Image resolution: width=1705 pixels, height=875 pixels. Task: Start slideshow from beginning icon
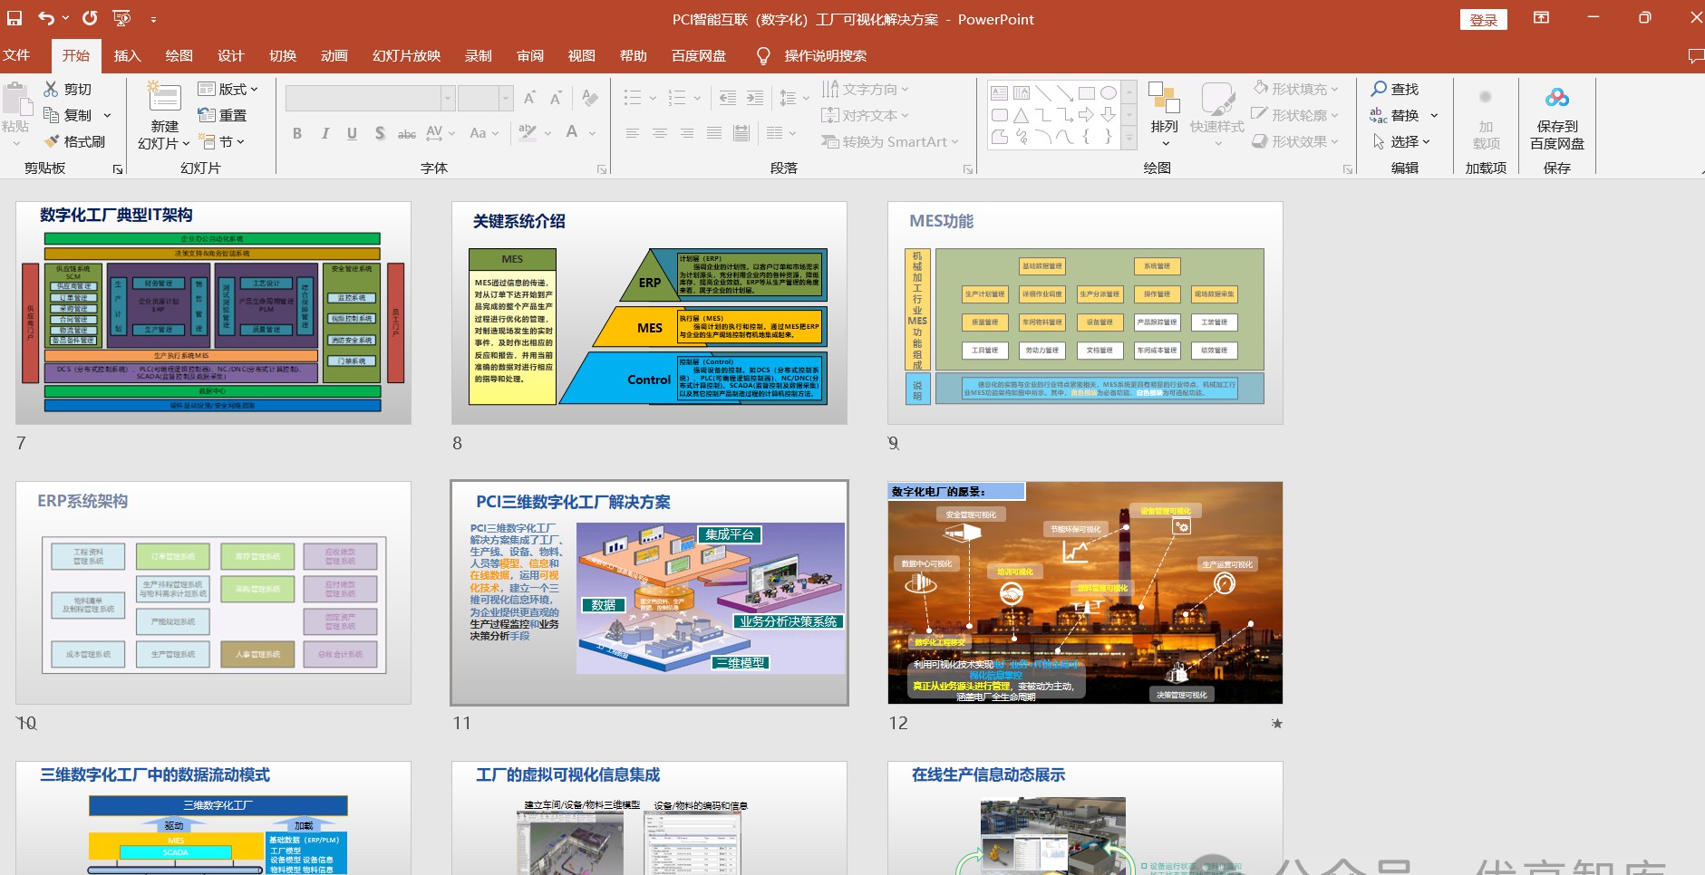(121, 18)
